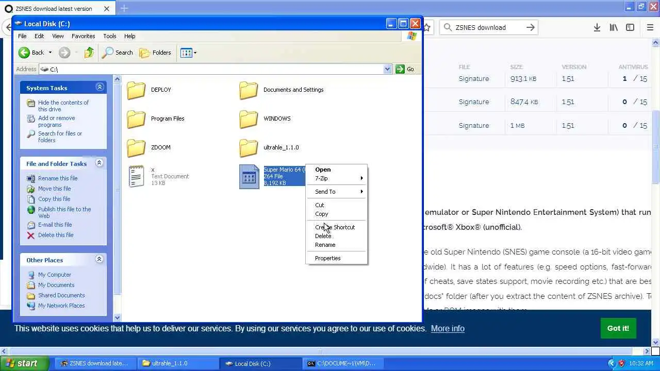Click Copy this file task
Screen dimensions: 660x371
tap(54, 199)
